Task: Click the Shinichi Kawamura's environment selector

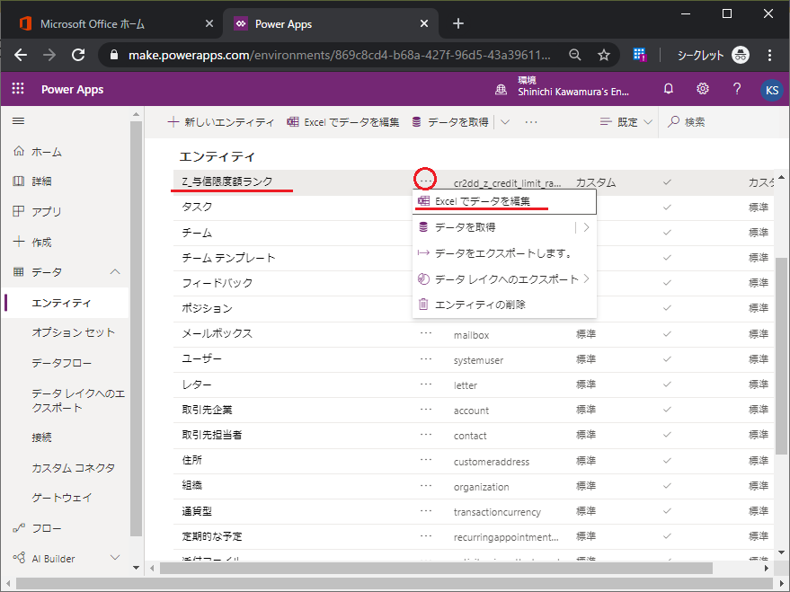Action: [x=573, y=86]
